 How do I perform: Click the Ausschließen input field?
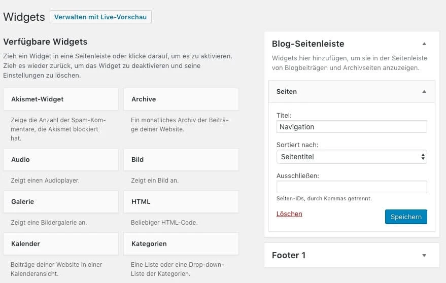(352, 187)
